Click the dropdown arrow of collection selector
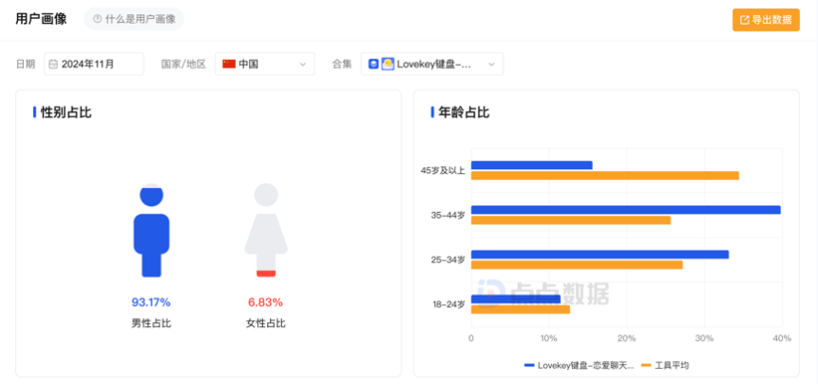Screen dimensions: 818x384 click(491, 65)
